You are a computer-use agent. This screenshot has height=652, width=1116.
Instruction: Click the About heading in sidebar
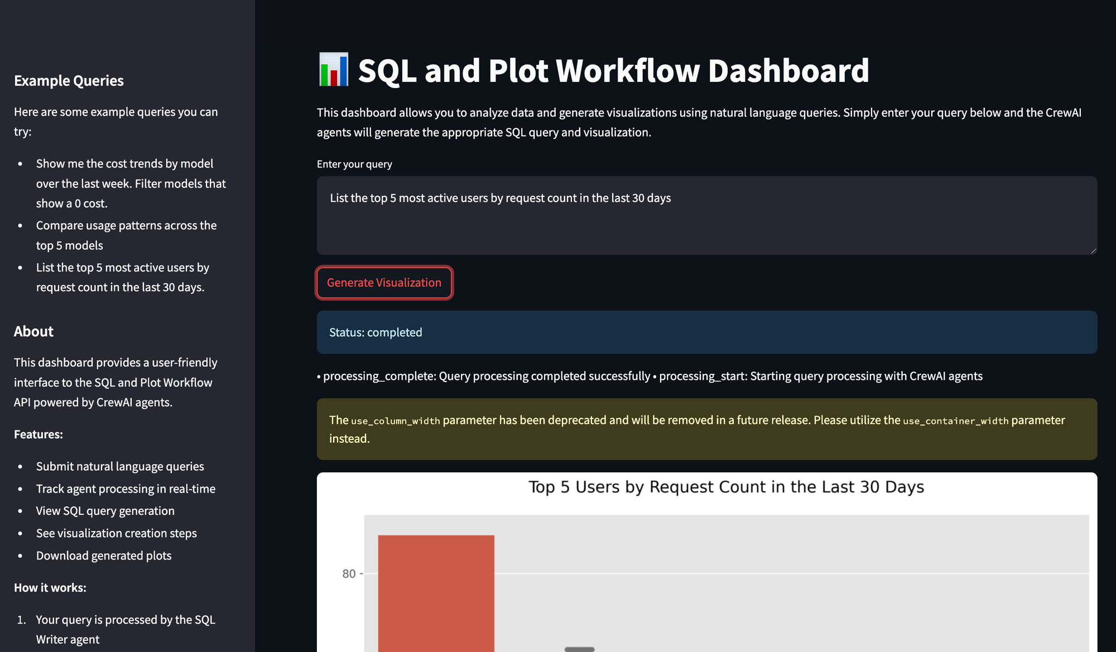pyautogui.click(x=33, y=331)
